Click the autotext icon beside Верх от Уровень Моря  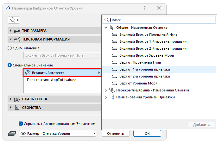coord(115,83)
